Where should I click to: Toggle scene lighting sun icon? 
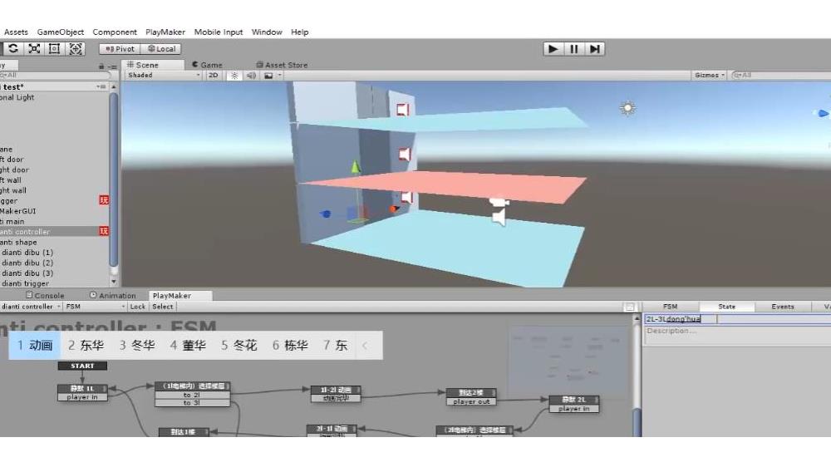pos(234,76)
